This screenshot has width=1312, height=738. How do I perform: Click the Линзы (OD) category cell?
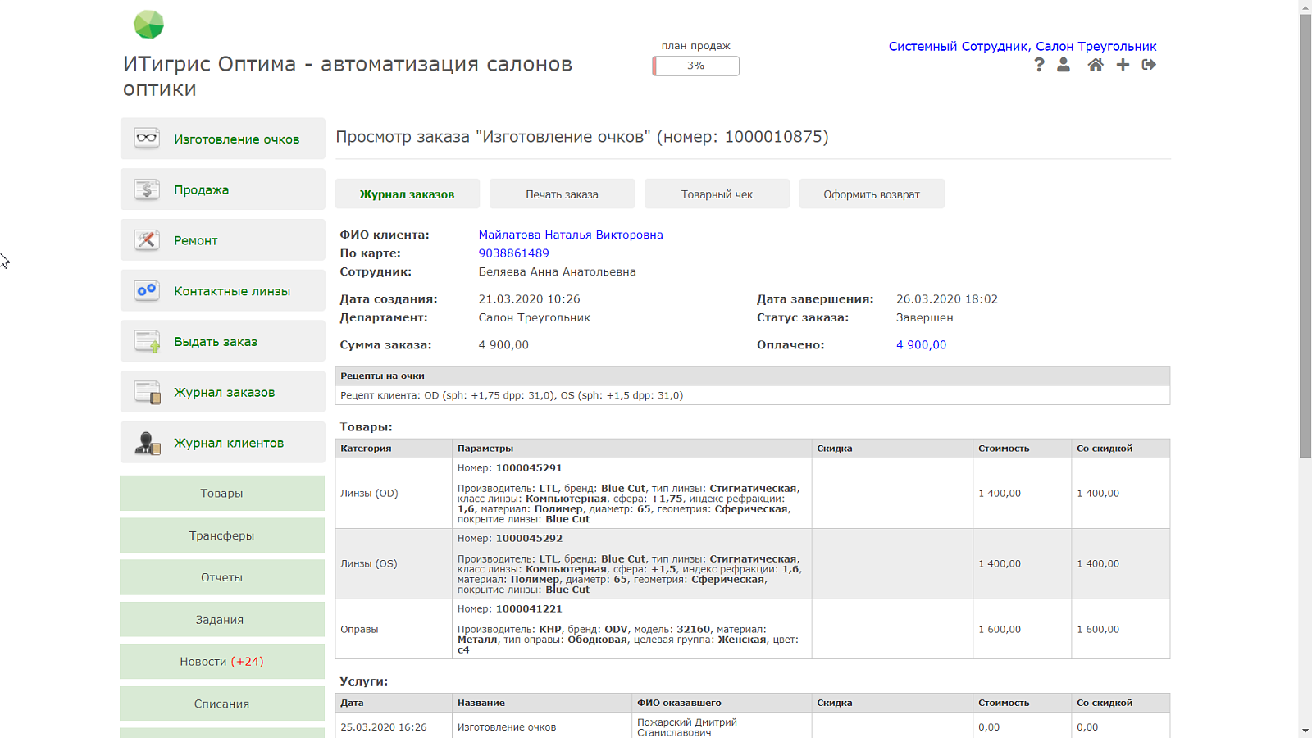click(394, 493)
